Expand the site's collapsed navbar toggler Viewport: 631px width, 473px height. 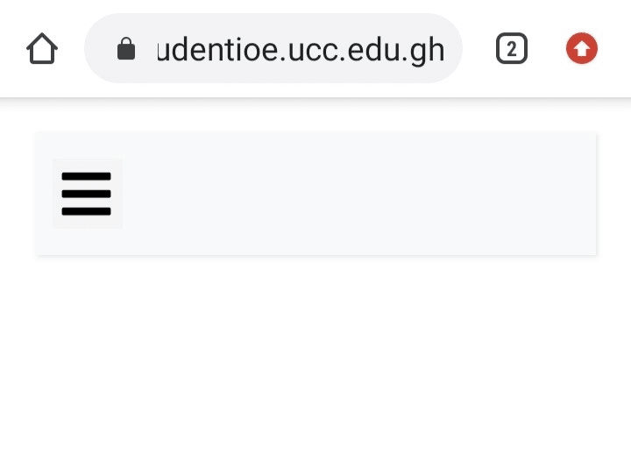click(x=87, y=194)
